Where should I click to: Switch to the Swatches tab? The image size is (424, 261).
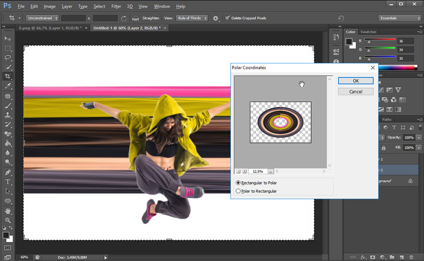(x=368, y=32)
